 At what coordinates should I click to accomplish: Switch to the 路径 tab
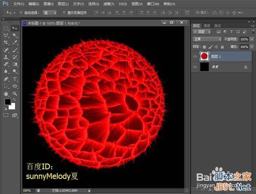tap(218, 26)
